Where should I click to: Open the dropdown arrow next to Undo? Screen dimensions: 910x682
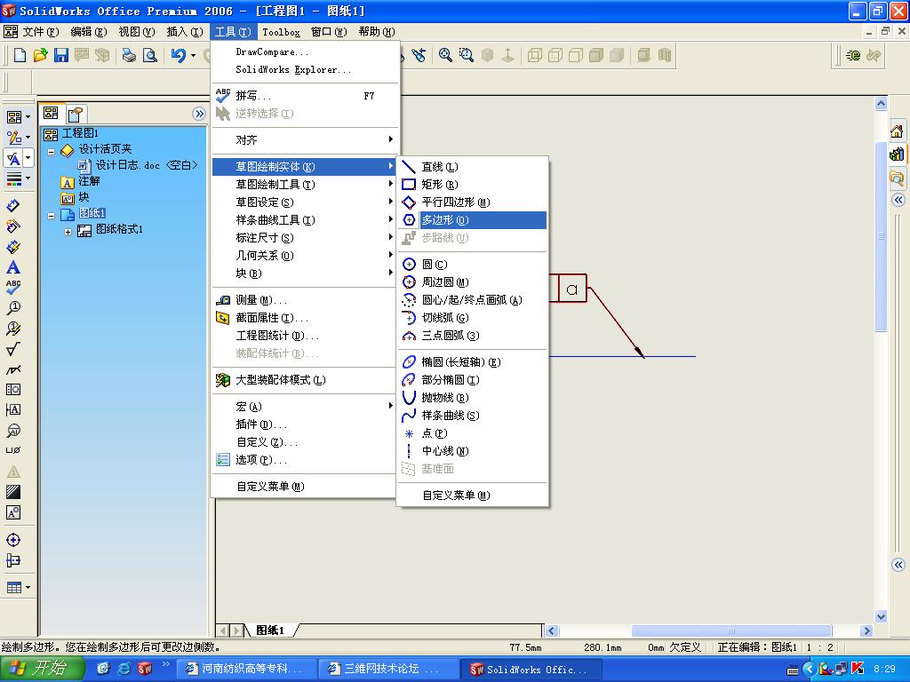coord(193,56)
